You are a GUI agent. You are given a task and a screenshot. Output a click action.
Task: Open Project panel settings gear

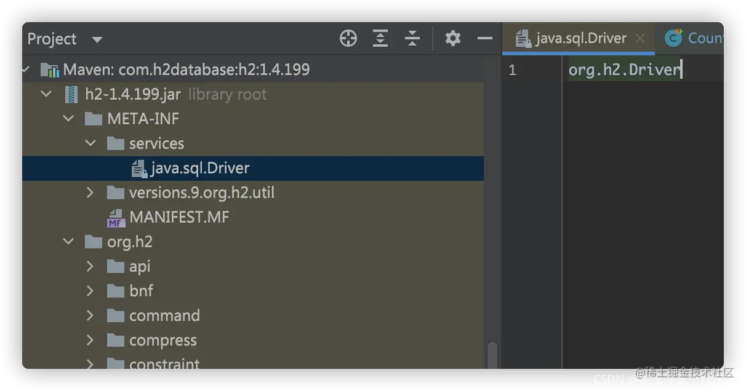(453, 39)
